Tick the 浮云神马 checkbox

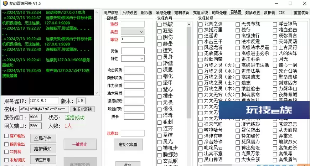click(x=275, y=25)
